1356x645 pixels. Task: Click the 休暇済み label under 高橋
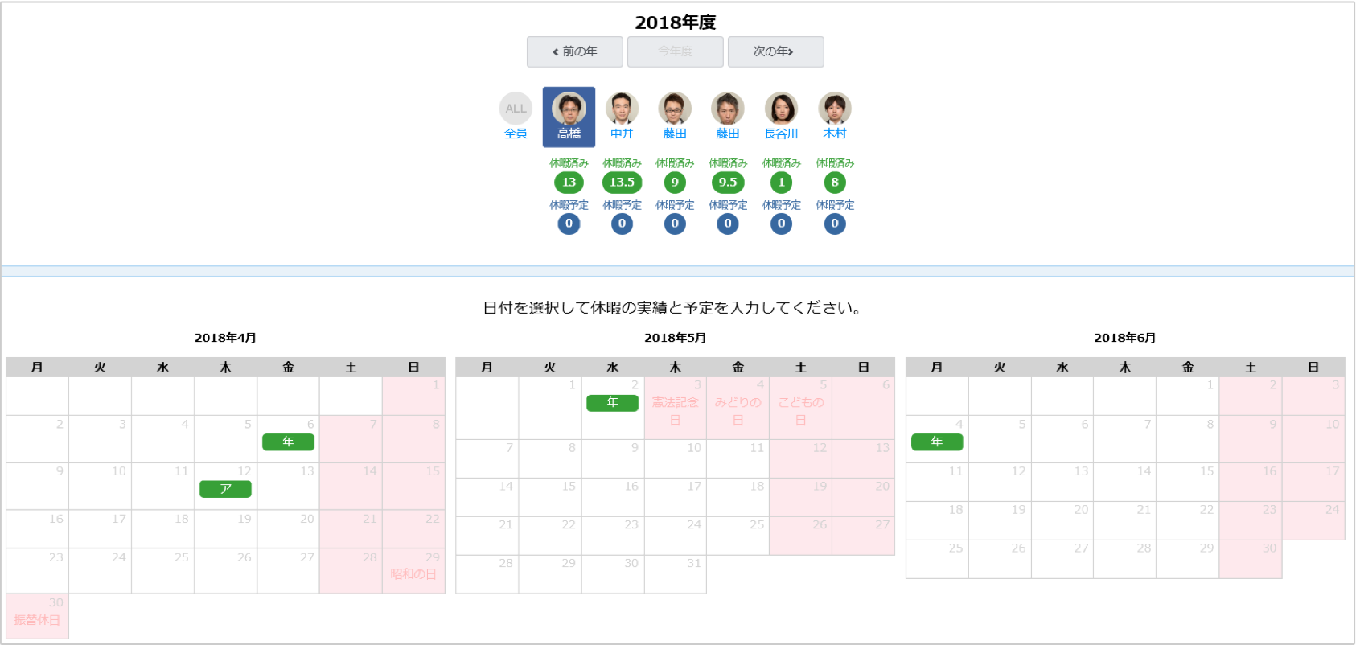(569, 163)
